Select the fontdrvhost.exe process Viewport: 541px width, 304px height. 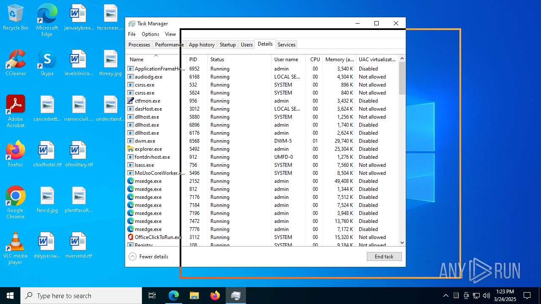(262, 157)
